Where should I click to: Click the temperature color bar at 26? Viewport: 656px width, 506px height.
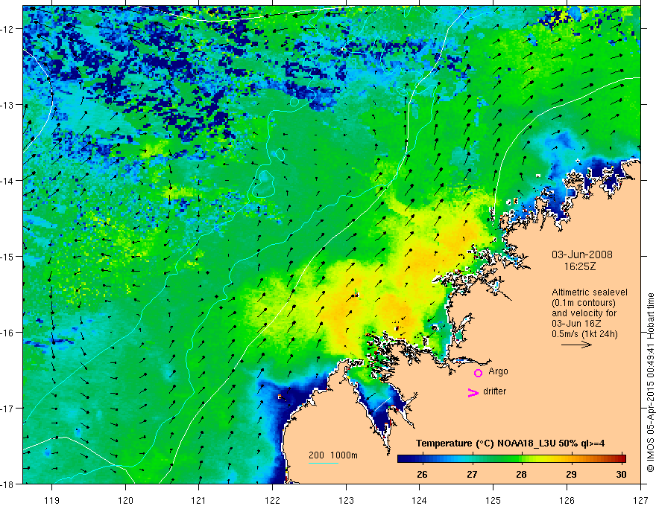click(x=423, y=458)
